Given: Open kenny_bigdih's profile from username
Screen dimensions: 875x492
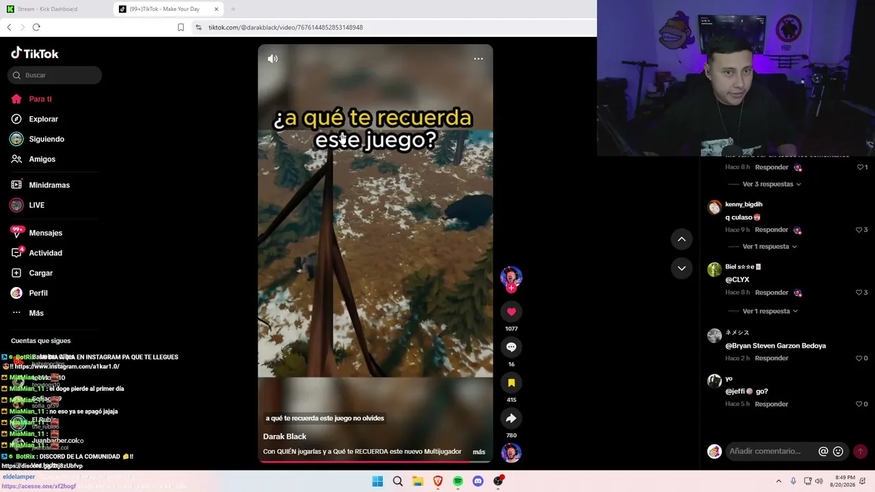Looking at the screenshot, I should (744, 204).
